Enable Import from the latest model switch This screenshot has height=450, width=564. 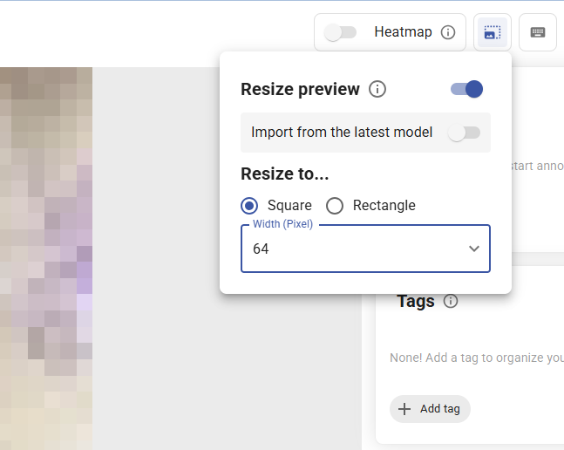[464, 133]
